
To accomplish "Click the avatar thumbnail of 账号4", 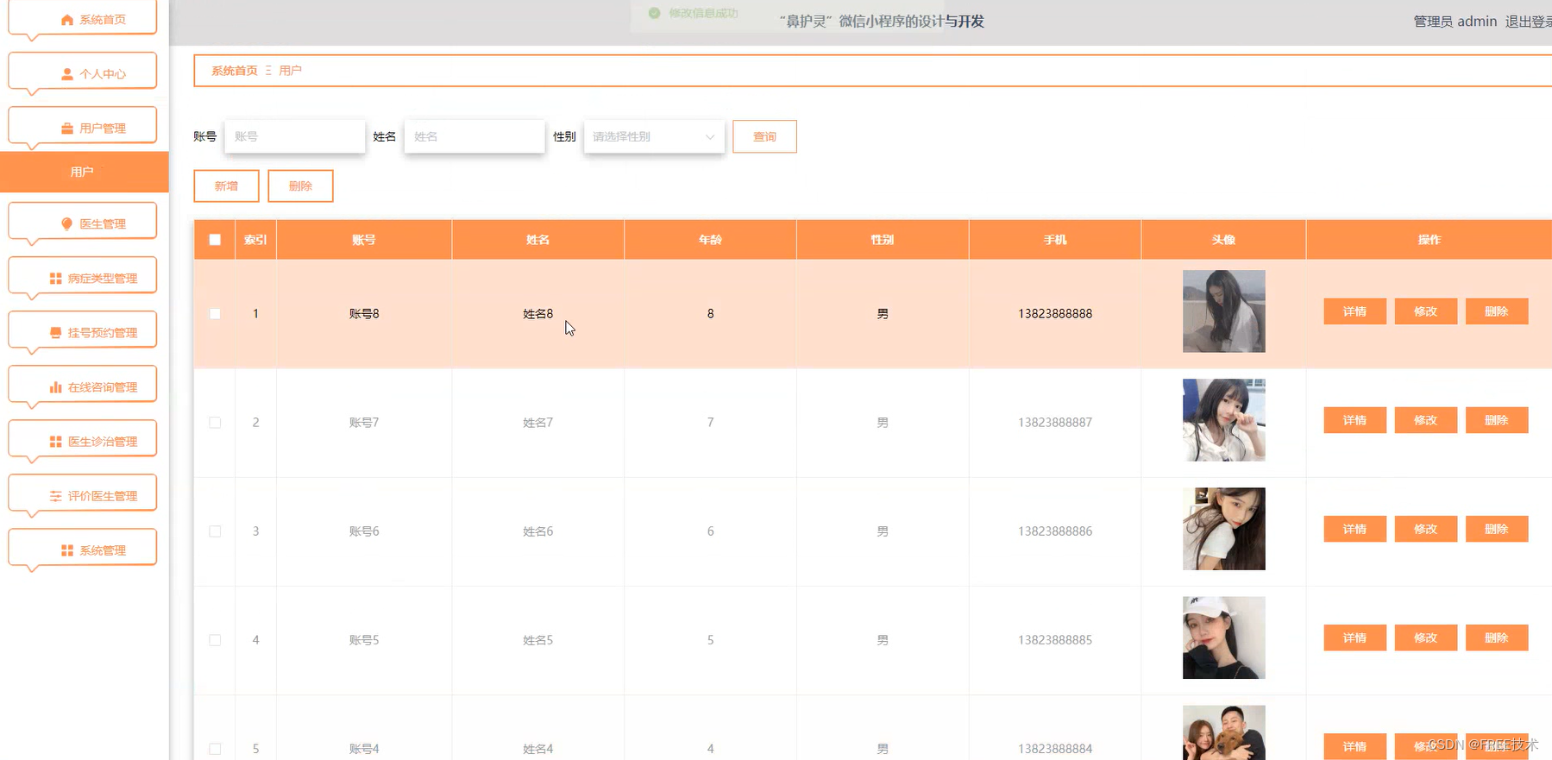I will coord(1223,732).
